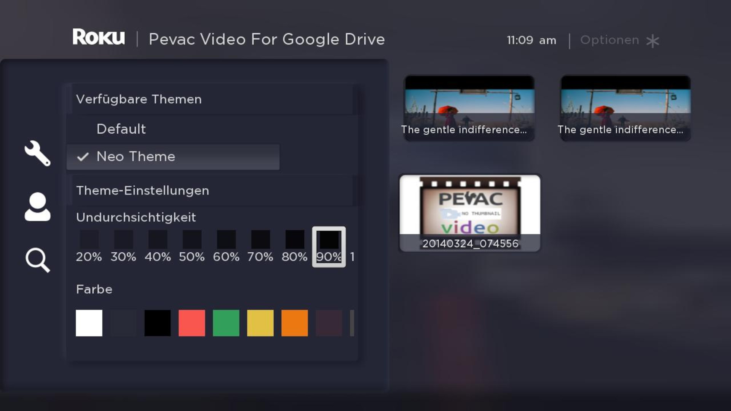Pick the orange color swatch
731x411 pixels.
point(295,323)
